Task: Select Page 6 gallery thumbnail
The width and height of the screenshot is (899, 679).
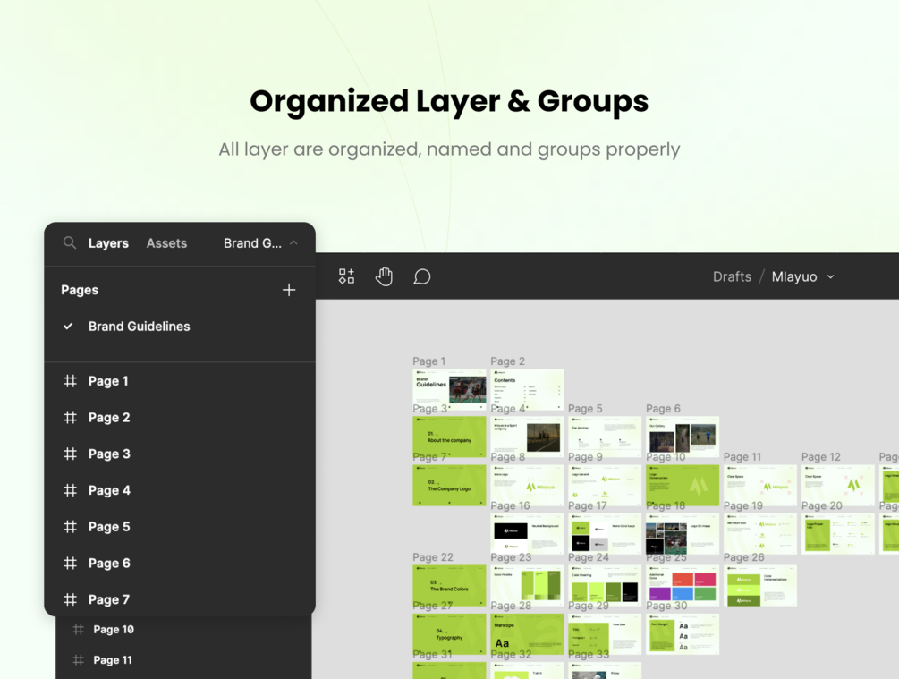Action: [683, 437]
